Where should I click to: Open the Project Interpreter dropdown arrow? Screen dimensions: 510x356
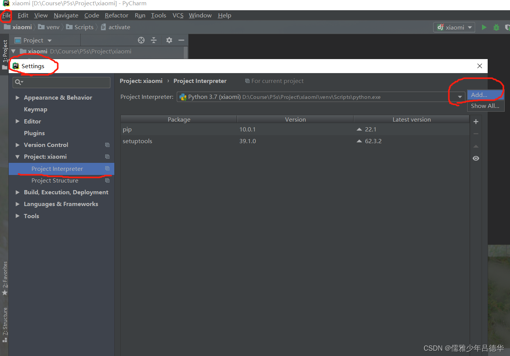pos(460,97)
